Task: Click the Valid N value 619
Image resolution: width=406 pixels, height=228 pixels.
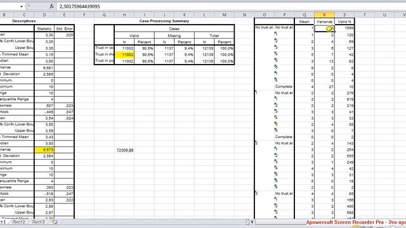Action: (x=344, y=99)
